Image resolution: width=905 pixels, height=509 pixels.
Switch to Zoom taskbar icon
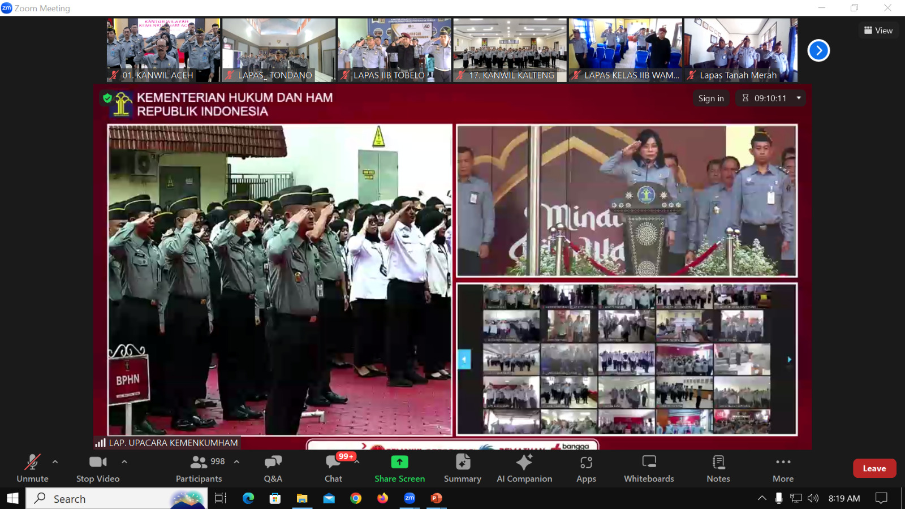point(410,498)
